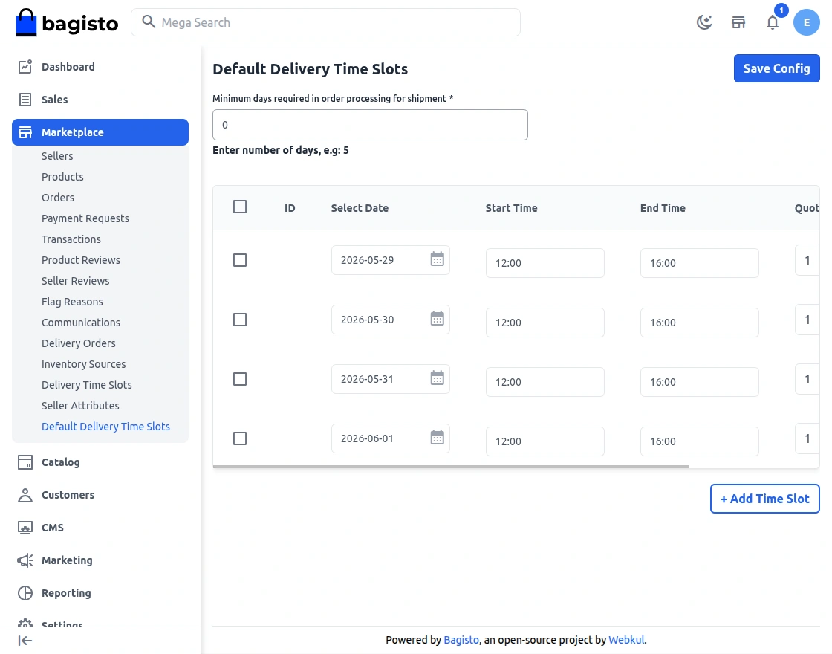Toggle dark mode moon icon
This screenshot has width=832, height=654.
[x=704, y=22]
